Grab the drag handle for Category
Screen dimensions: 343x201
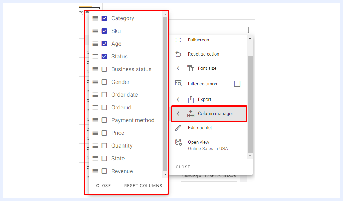[95, 18]
